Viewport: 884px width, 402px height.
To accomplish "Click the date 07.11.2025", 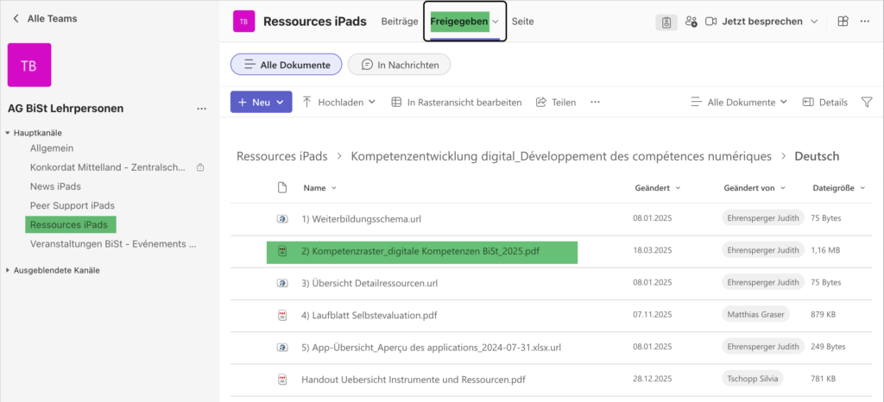I will click(x=653, y=315).
